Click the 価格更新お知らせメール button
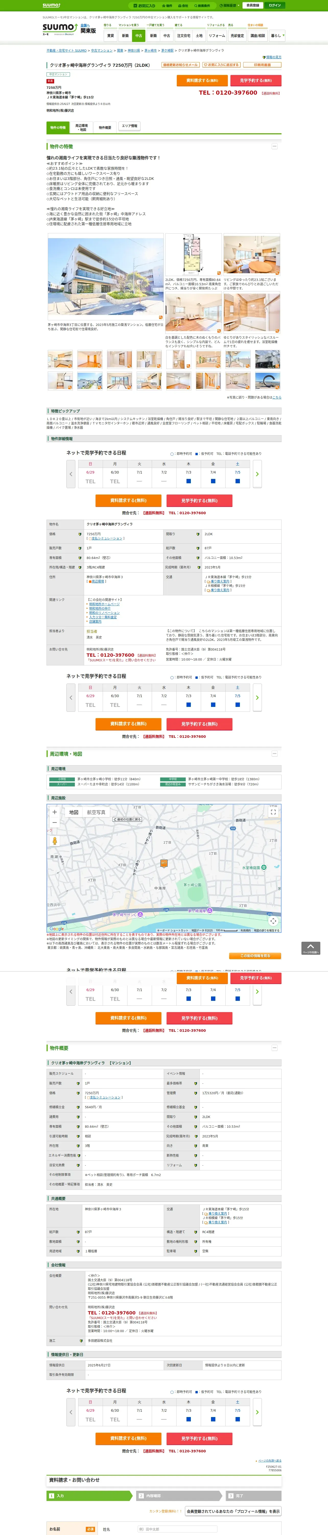The width and height of the screenshot is (328, 1535). pyautogui.click(x=180, y=65)
